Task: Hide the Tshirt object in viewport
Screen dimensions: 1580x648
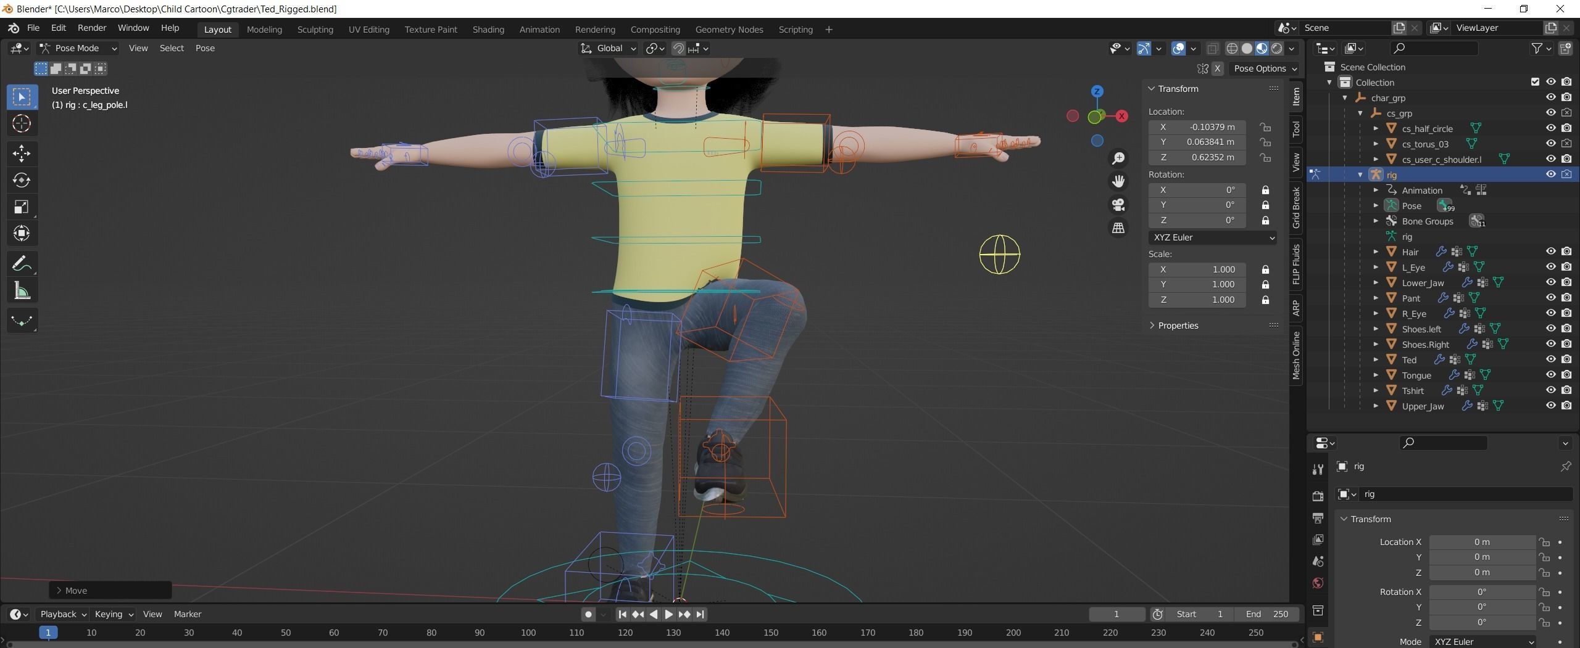Action: coord(1550,390)
